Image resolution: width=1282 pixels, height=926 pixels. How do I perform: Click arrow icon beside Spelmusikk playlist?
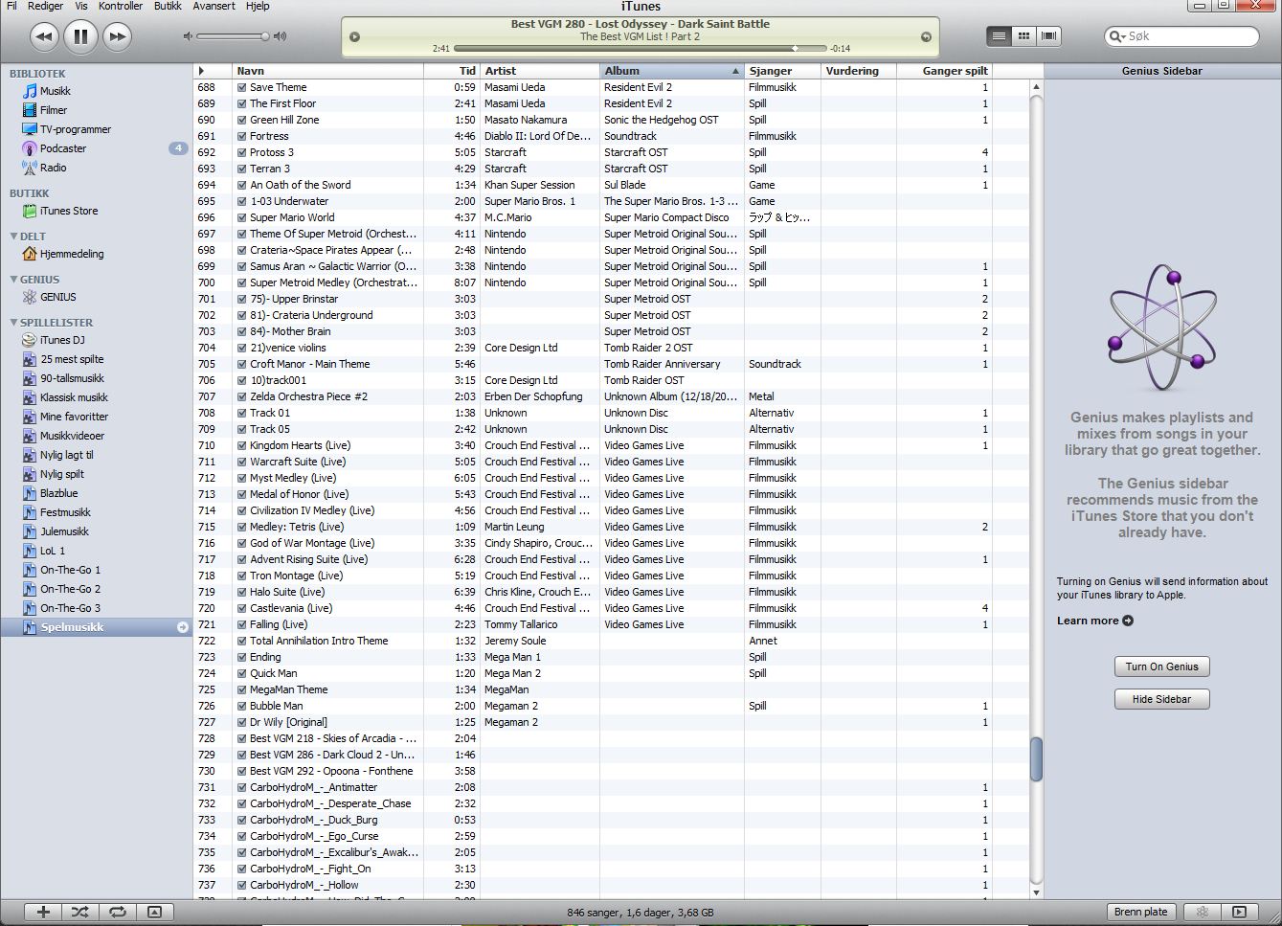[x=182, y=627]
